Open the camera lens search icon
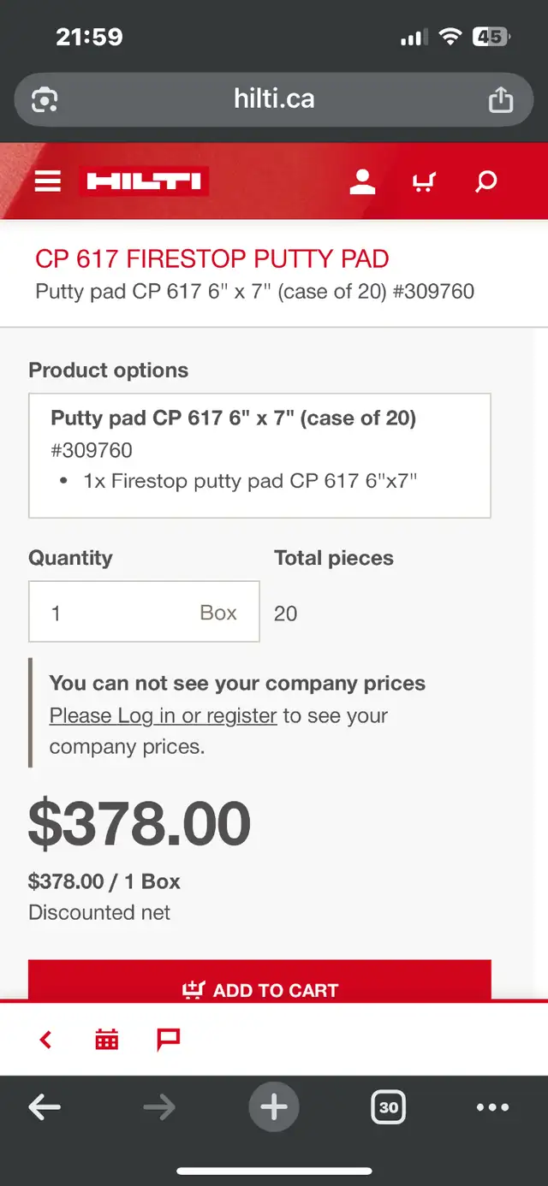The height and width of the screenshot is (1186, 548). tap(45, 100)
